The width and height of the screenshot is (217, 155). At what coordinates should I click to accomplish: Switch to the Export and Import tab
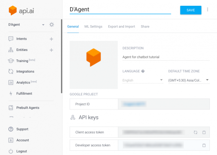coord(122,26)
